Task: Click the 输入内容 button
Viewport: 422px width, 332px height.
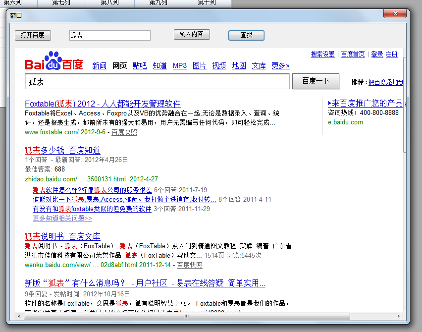Action: (x=192, y=34)
